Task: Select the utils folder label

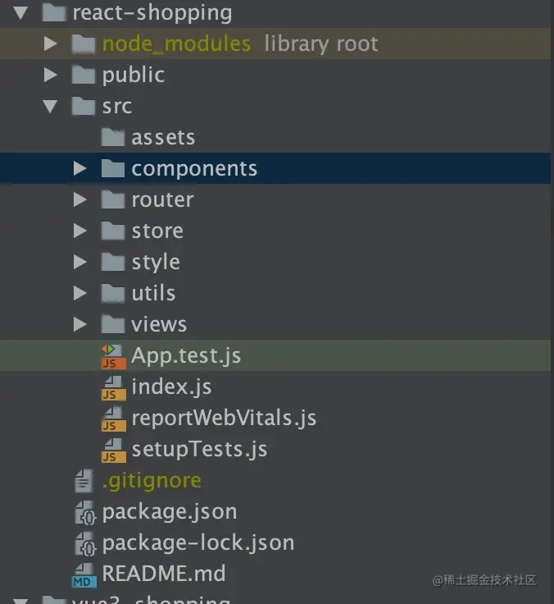Action: [153, 293]
